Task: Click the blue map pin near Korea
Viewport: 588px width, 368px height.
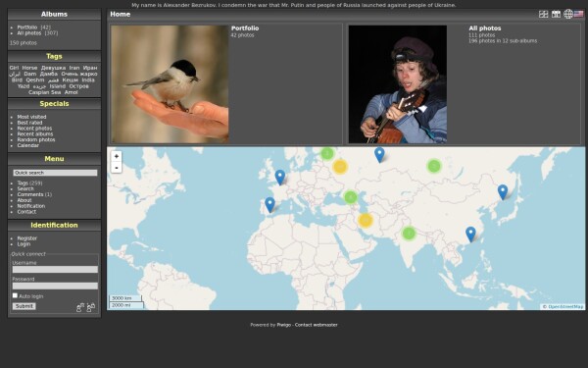Action: click(x=503, y=192)
